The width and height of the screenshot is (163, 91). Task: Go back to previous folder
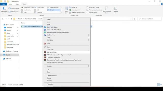click(x=3, y=19)
